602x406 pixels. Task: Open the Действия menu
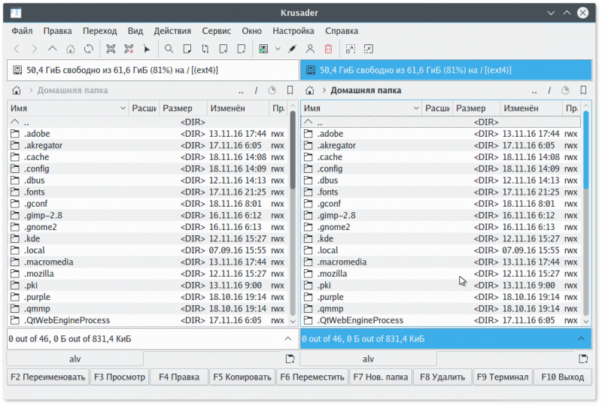(x=172, y=31)
